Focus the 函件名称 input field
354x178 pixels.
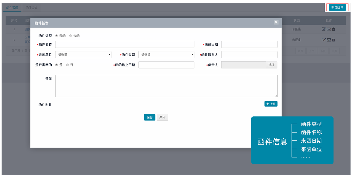125,44
